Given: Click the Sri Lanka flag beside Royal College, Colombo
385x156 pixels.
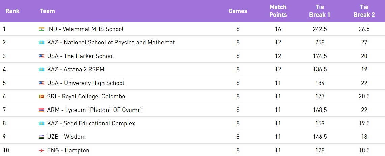Looking at the screenshot, I should pos(41,97).
